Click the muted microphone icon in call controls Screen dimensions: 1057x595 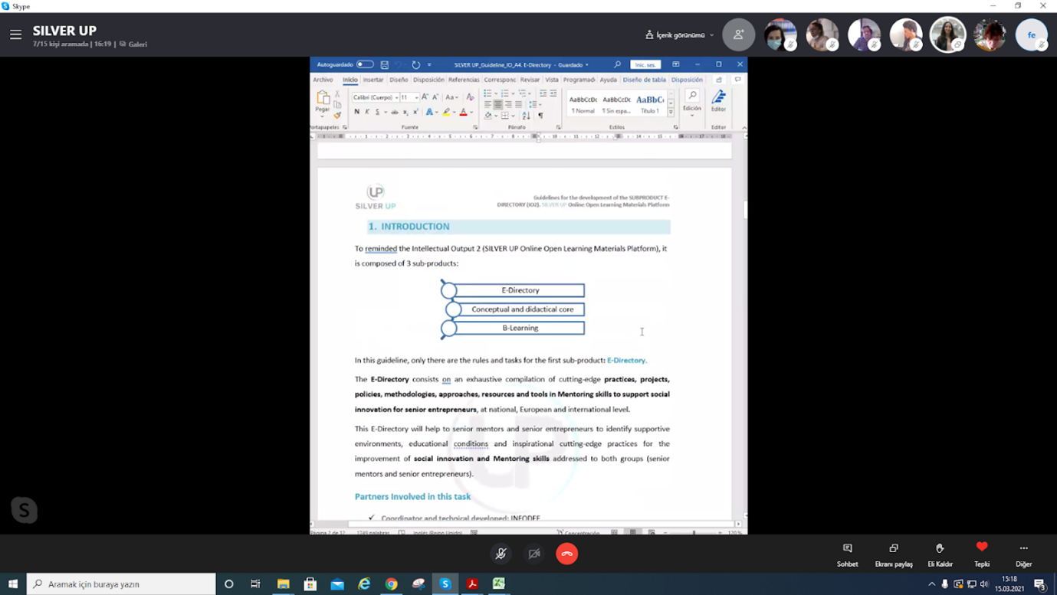click(x=501, y=554)
